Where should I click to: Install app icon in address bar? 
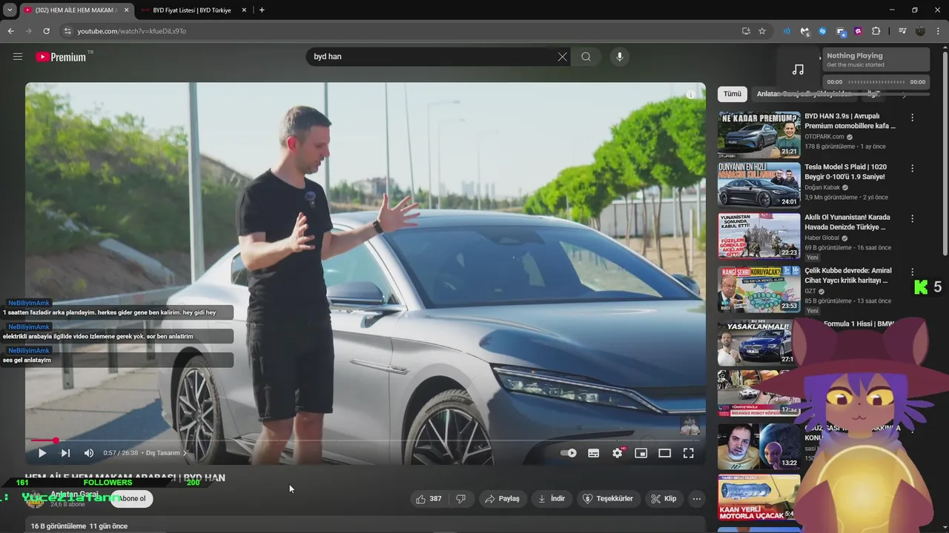tap(746, 31)
